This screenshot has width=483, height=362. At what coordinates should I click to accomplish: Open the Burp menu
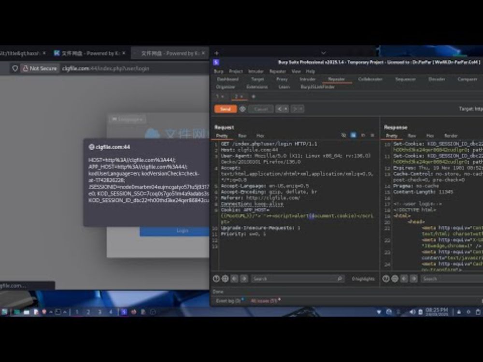point(218,71)
